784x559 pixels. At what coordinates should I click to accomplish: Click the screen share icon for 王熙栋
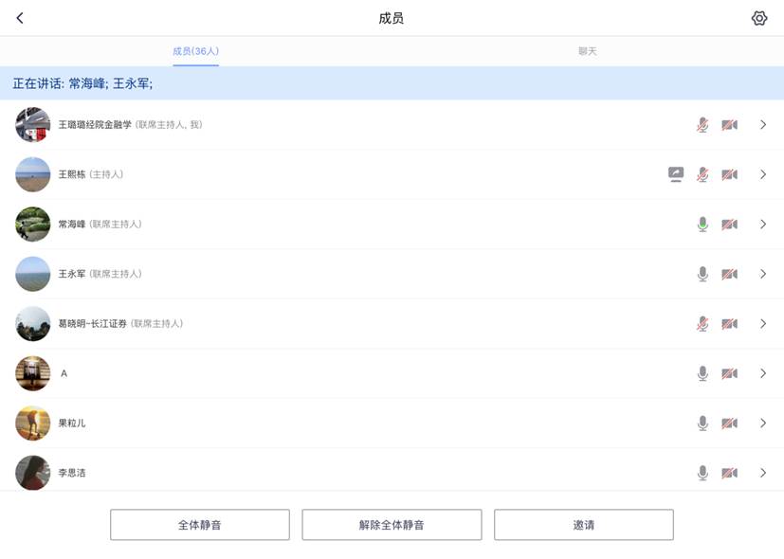675,174
